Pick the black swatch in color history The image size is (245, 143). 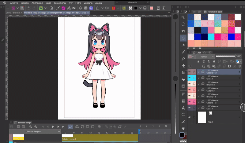click(x=198, y=30)
